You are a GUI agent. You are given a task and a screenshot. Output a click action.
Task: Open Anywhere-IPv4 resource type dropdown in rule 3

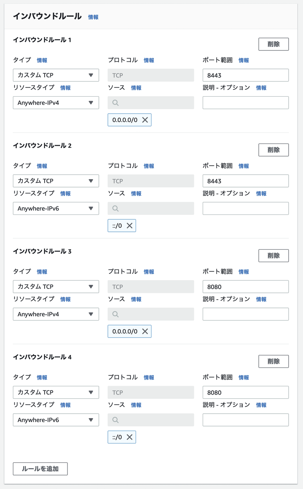pos(56,314)
